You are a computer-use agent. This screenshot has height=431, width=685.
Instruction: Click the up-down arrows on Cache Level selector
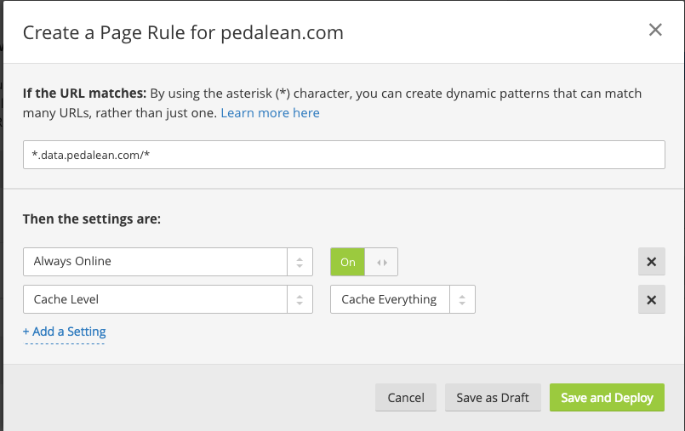[x=300, y=299]
